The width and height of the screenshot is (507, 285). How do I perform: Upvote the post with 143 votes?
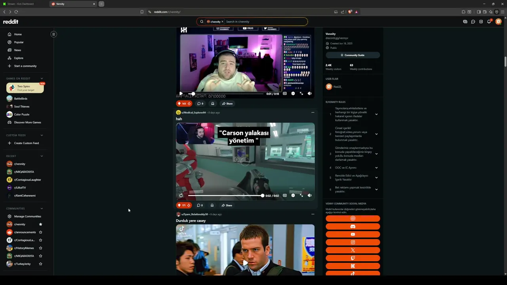pos(179,104)
